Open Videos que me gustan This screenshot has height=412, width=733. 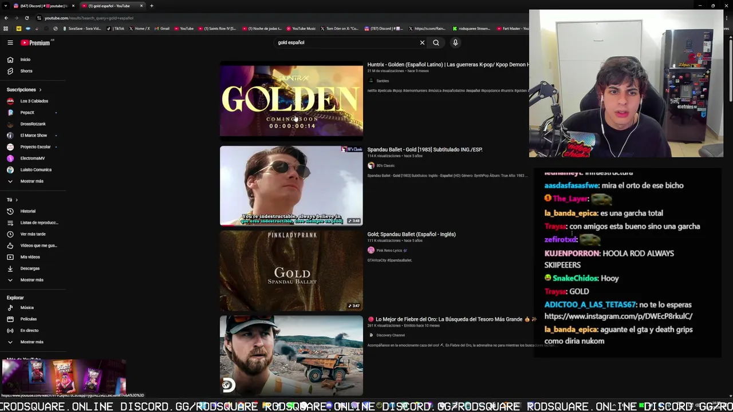click(38, 245)
